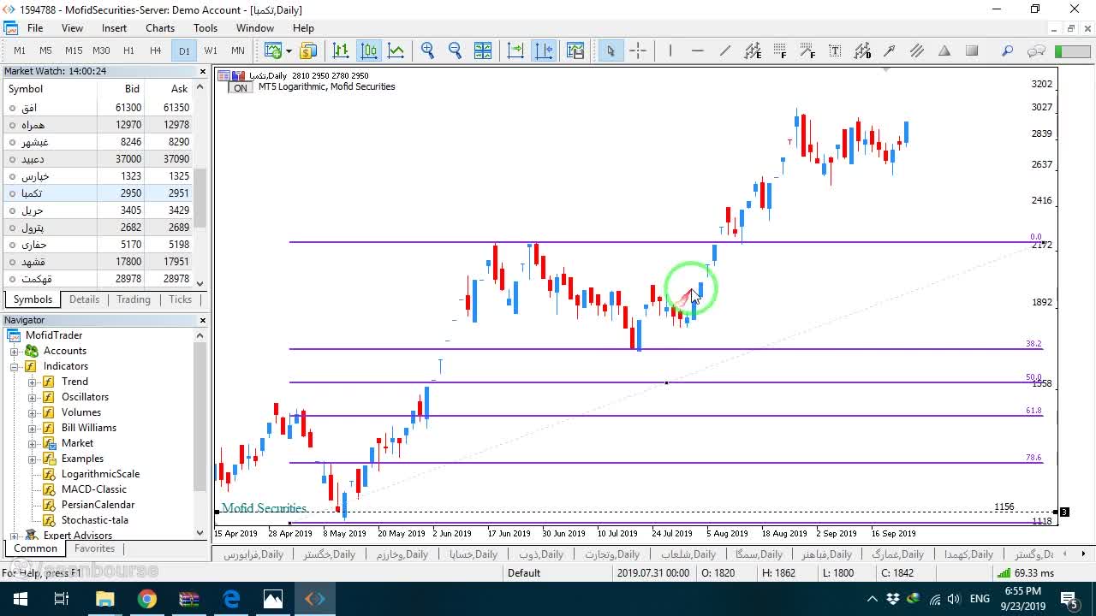
Task: Draw a vertical line on the chart
Action: (x=670, y=50)
